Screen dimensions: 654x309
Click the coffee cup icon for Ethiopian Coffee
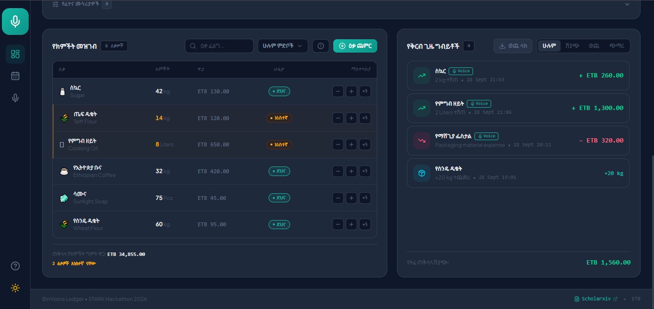pos(64,171)
